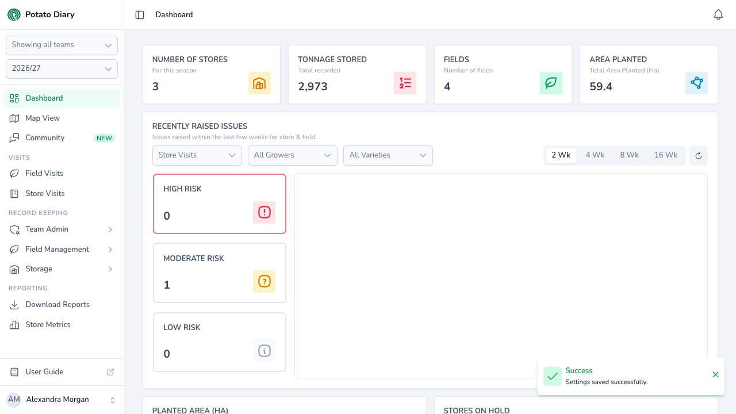Select the 2 Wk time range
This screenshot has height=414, width=736.
click(x=561, y=155)
